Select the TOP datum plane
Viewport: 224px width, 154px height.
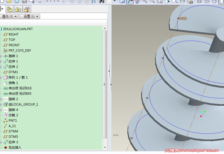[12, 40]
